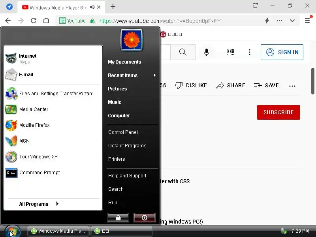Expand the address bar dropdown chevron
Viewport: 316px width, 237px height.
click(292, 21)
